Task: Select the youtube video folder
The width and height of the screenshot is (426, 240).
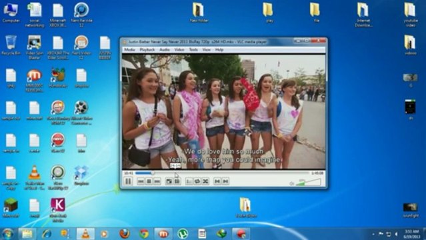Action: coord(410,15)
